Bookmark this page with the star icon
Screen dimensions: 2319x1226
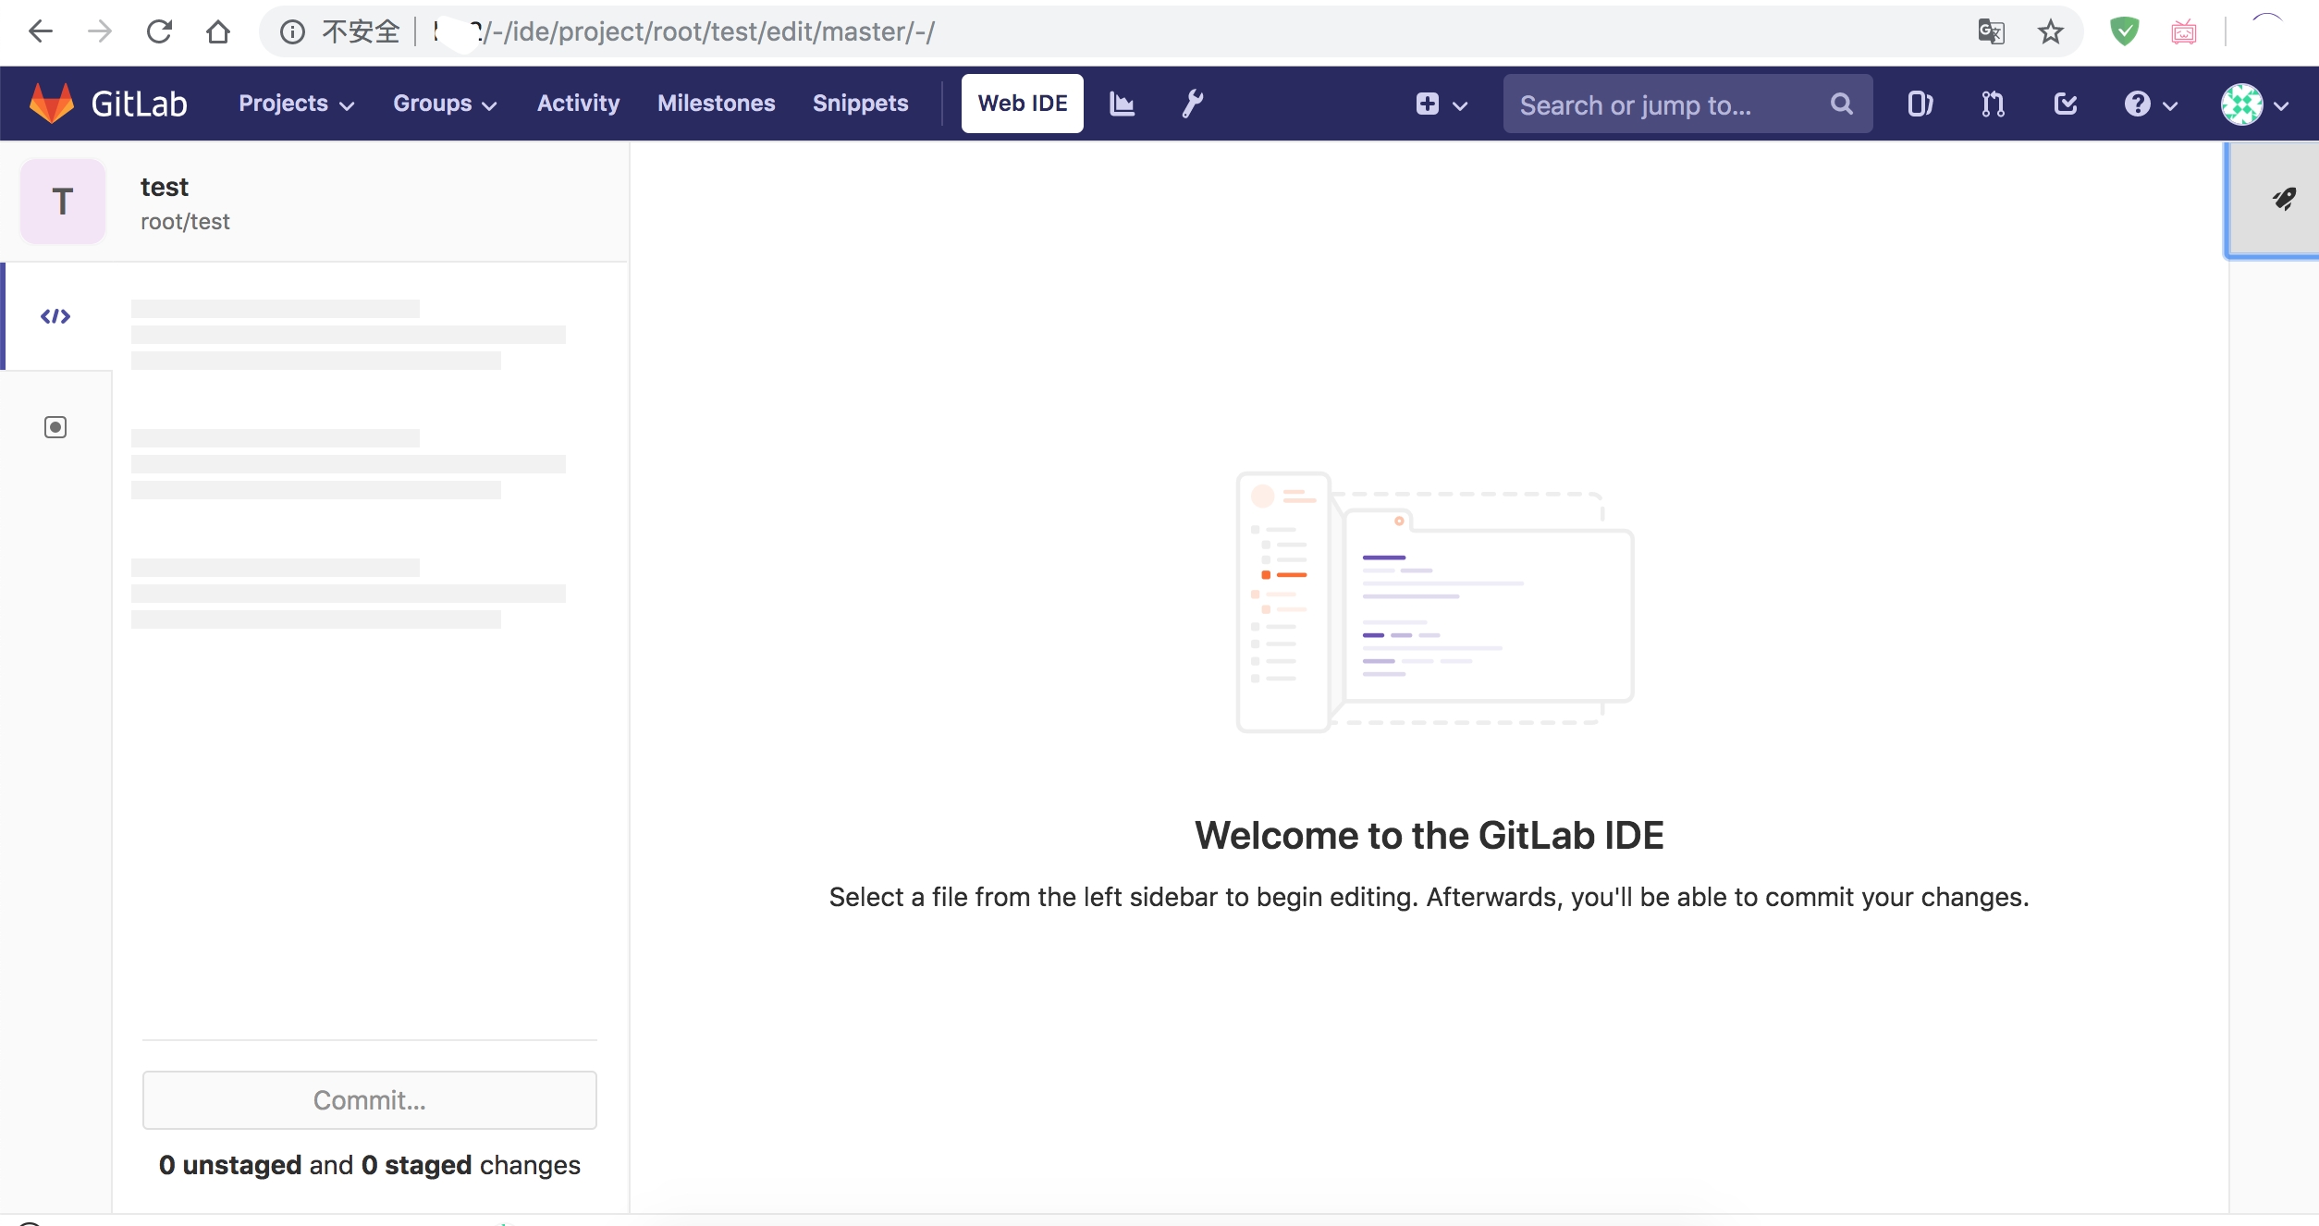click(2051, 31)
